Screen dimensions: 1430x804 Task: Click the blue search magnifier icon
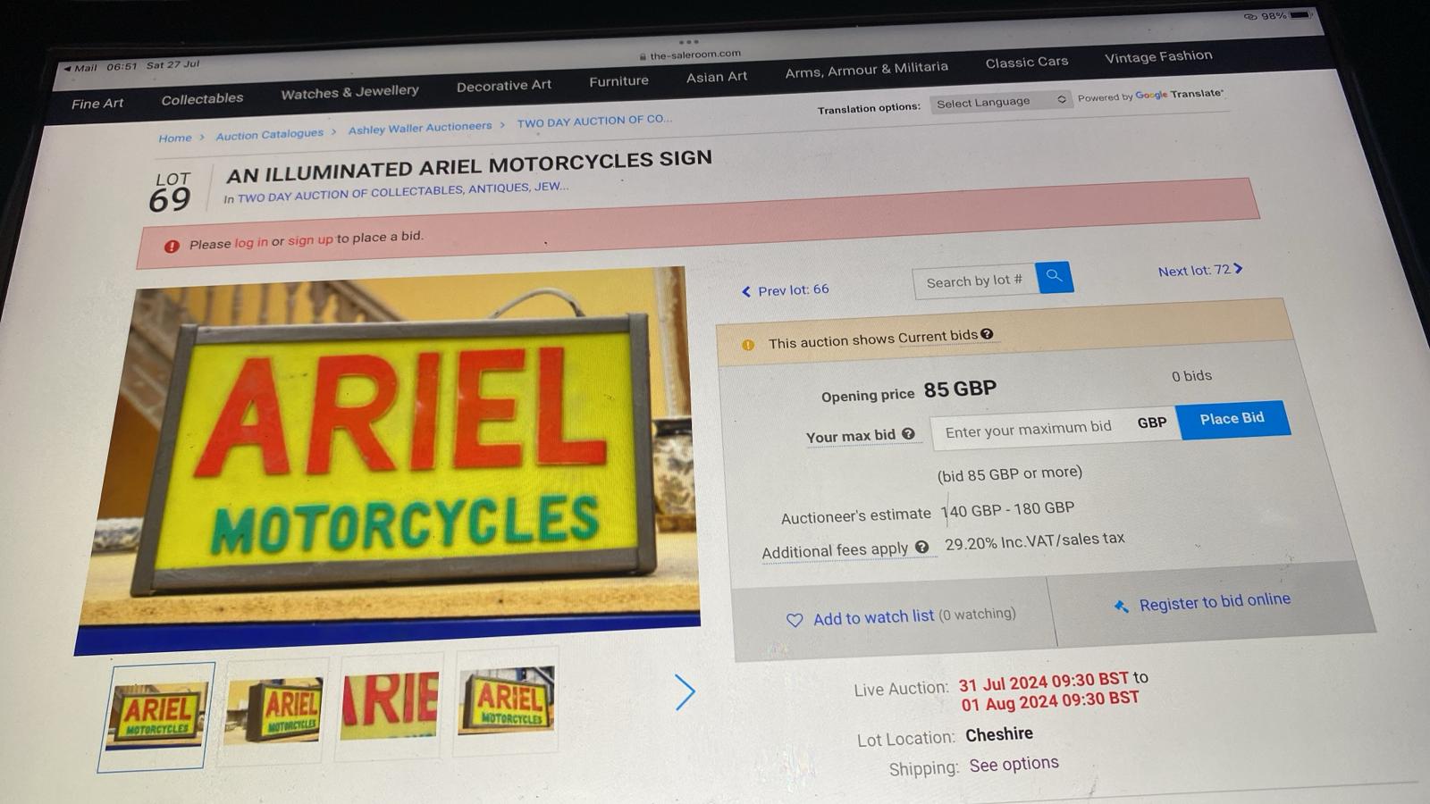(1055, 276)
